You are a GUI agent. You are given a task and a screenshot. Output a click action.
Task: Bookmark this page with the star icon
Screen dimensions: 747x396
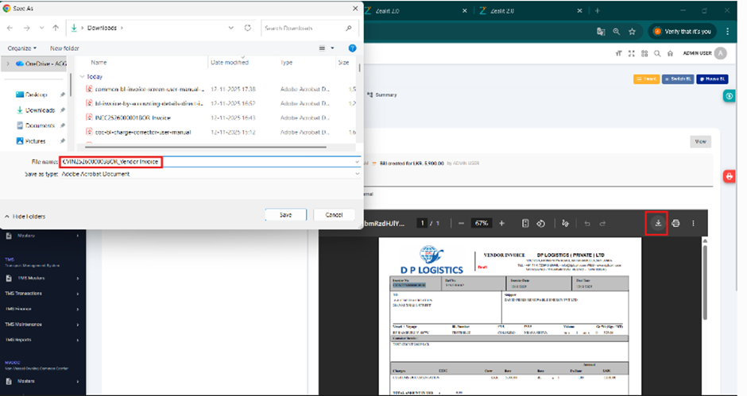632,31
